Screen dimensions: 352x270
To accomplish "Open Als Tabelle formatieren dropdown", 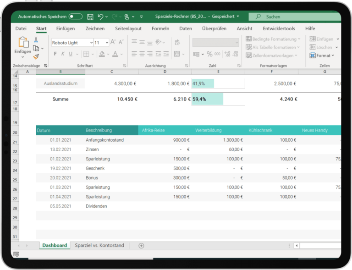I will 273,47.
